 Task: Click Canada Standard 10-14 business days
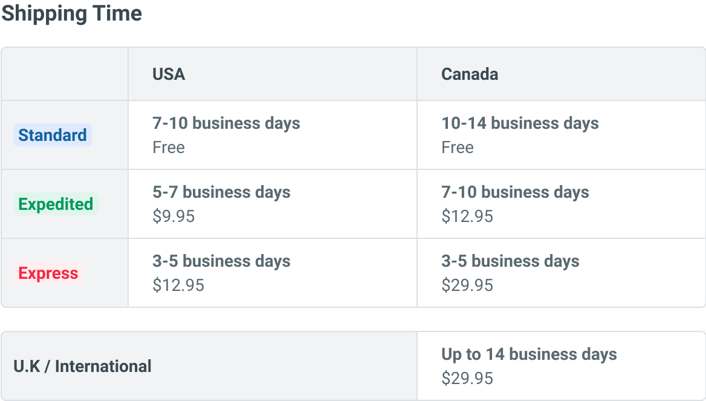(x=520, y=123)
